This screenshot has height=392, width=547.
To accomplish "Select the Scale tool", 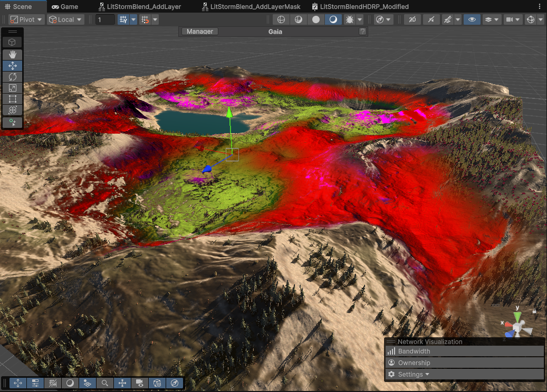I will [13, 88].
